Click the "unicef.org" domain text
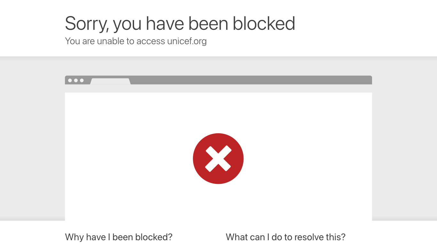 point(187,41)
